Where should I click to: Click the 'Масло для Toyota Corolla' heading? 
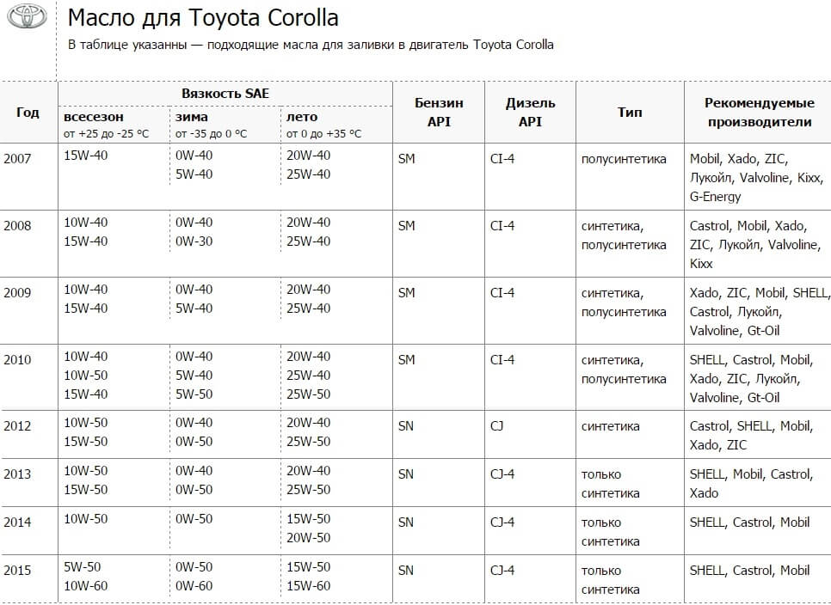point(202,18)
